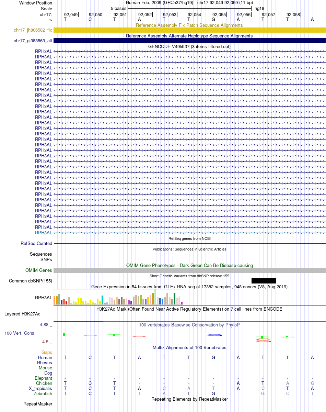The width and height of the screenshot is (326, 412).
Task: Click the Common dbSNP(155) track label
Action: 31,281
